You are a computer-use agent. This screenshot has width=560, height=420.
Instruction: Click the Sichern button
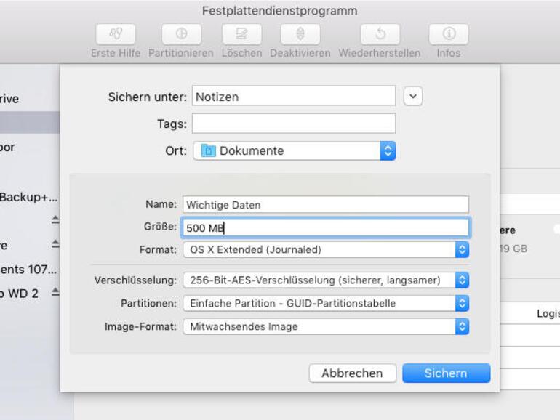coord(446,373)
